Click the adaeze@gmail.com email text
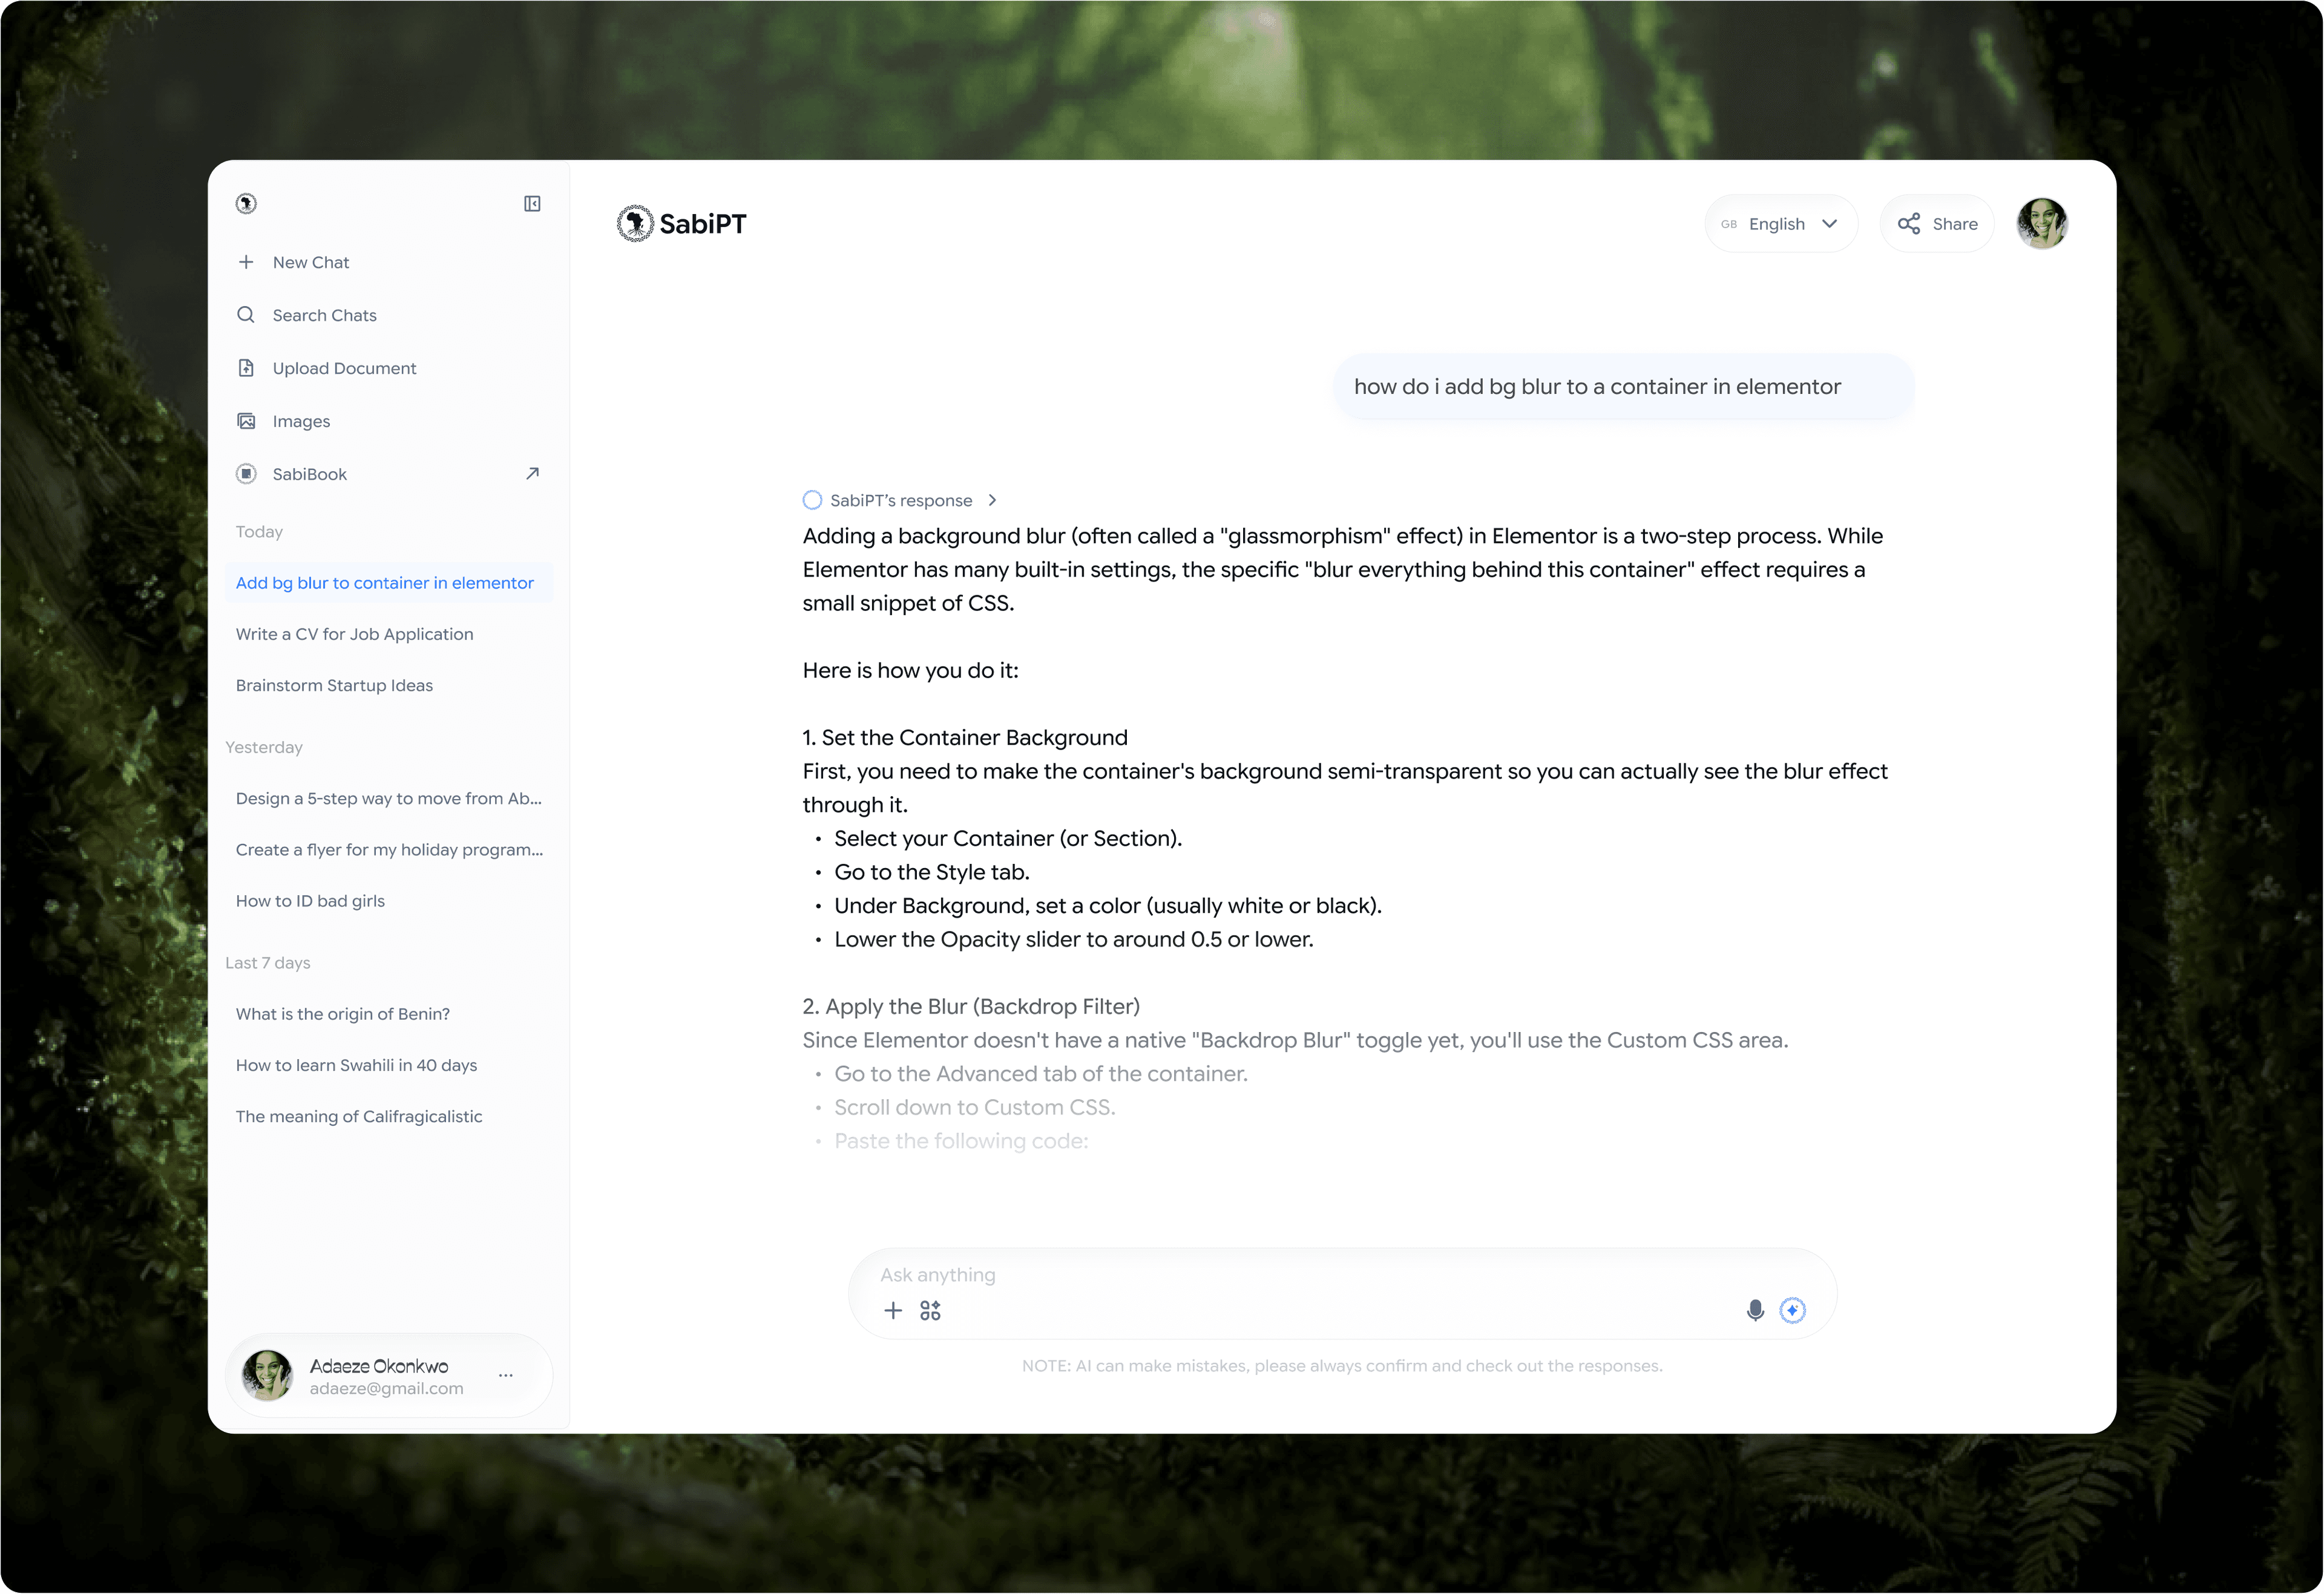Image resolution: width=2324 pixels, height=1594 pixels. click(387, 1388)
